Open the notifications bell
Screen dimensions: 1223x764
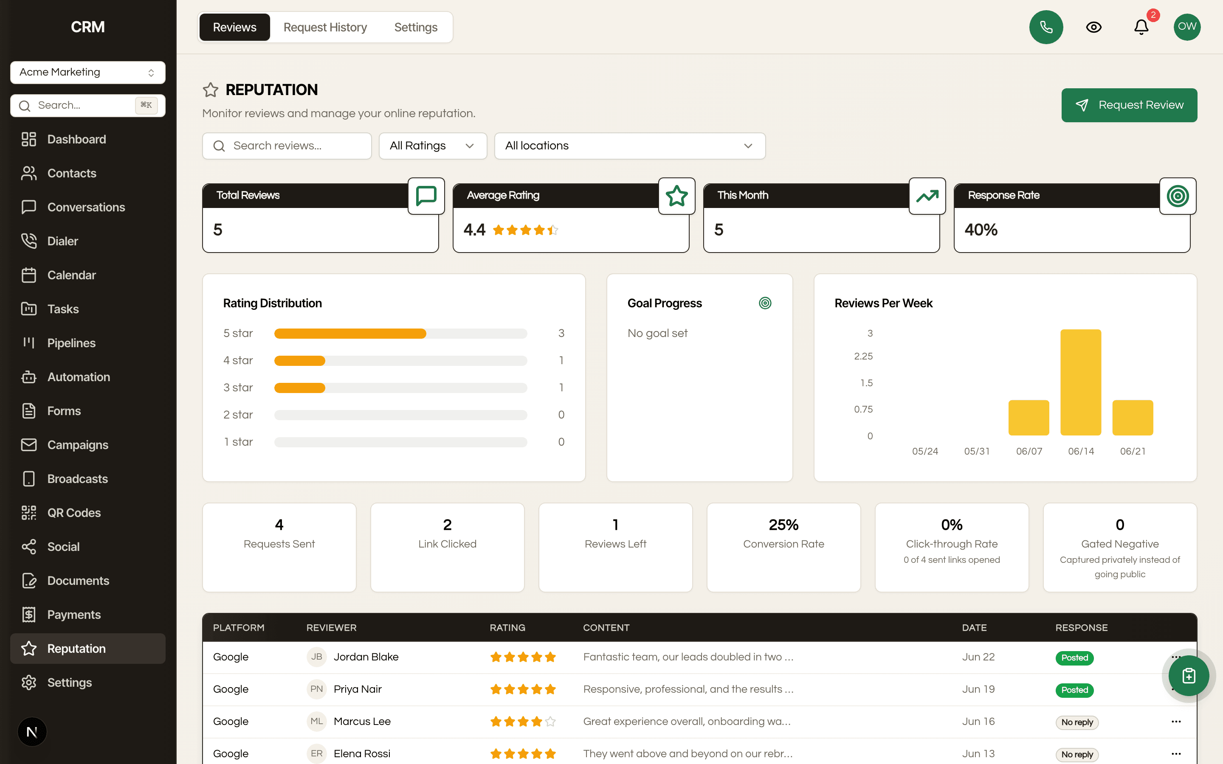pos(1141,27)
